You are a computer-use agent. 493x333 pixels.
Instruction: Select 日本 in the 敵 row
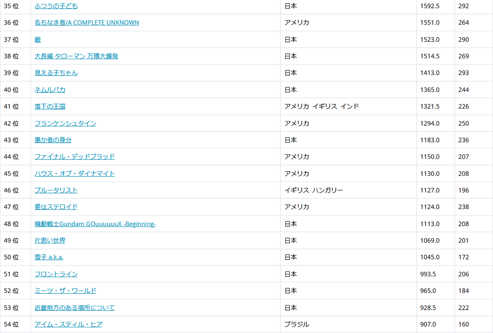(290, 39)
